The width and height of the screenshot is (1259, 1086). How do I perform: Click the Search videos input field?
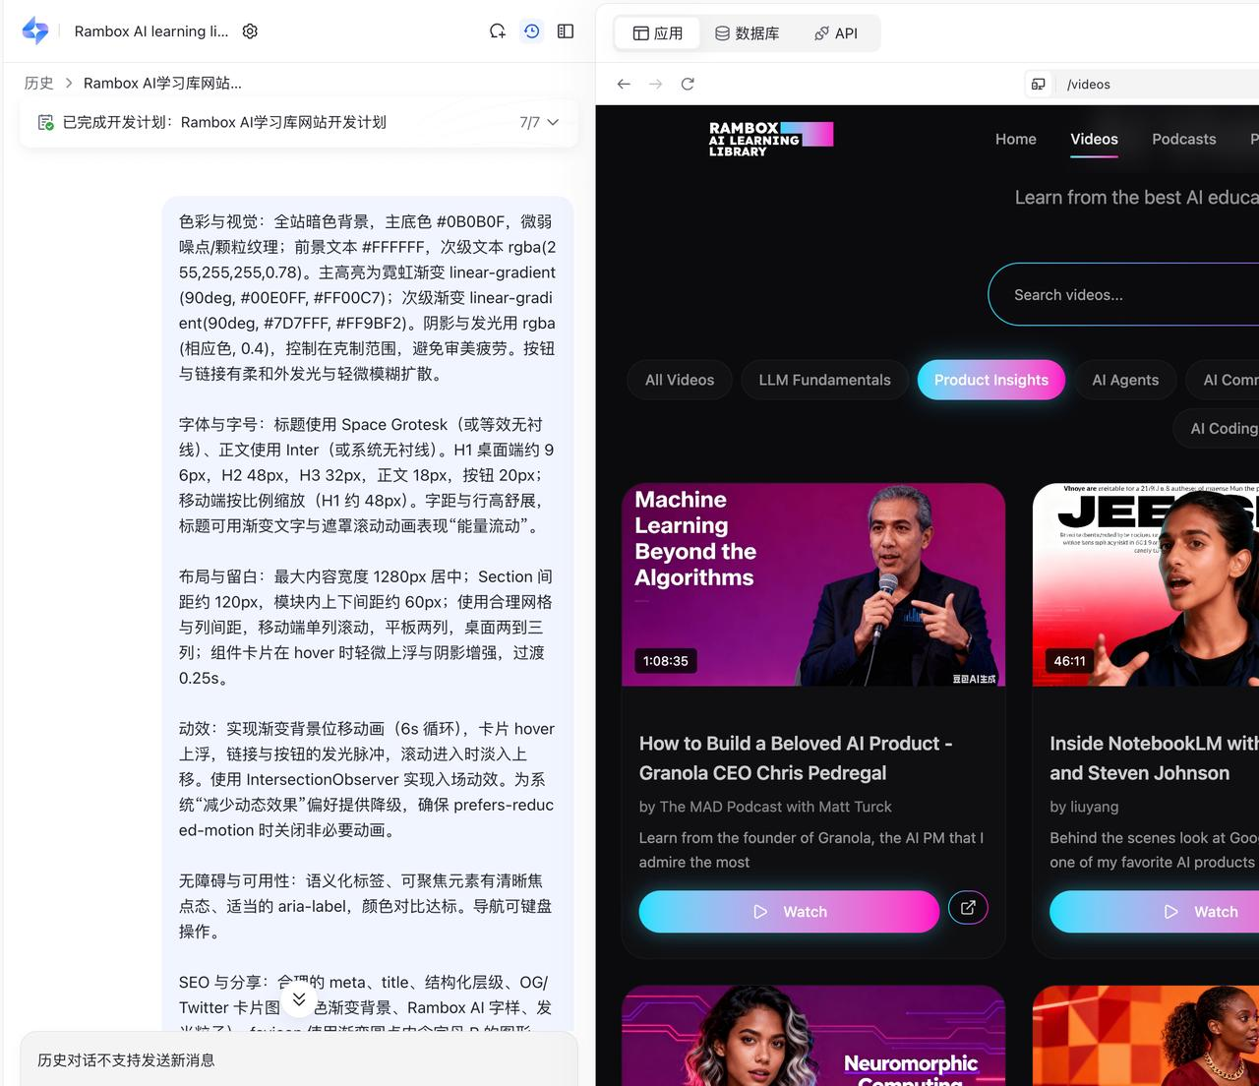(x=1121, y=295)
